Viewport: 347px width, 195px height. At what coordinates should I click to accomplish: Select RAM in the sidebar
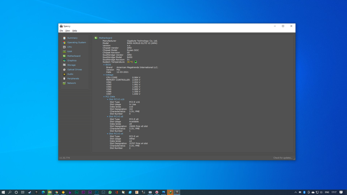point(69,51)
